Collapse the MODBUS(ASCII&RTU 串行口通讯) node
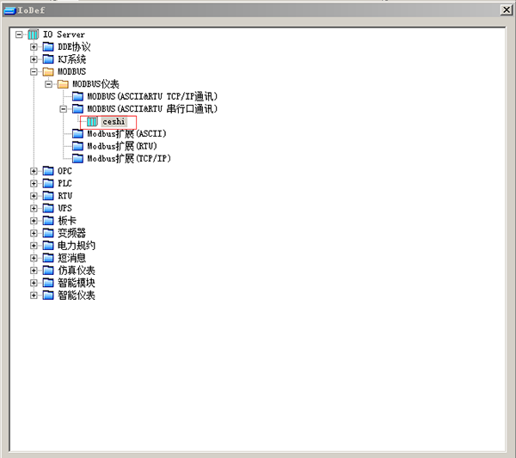Image resolution: width=516 pixels, height=458 pixels. [x=63, y=109]
